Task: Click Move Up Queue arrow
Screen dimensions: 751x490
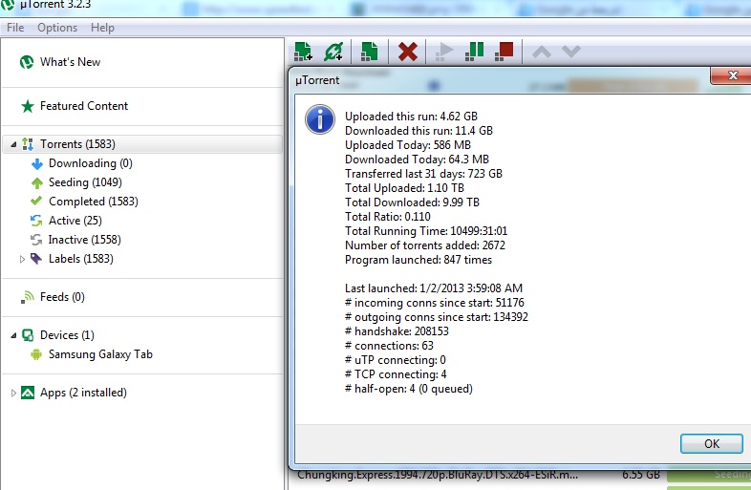Action: click(541, 52)
